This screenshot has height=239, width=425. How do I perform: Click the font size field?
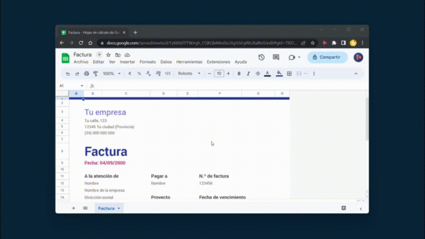pos(219,73)
